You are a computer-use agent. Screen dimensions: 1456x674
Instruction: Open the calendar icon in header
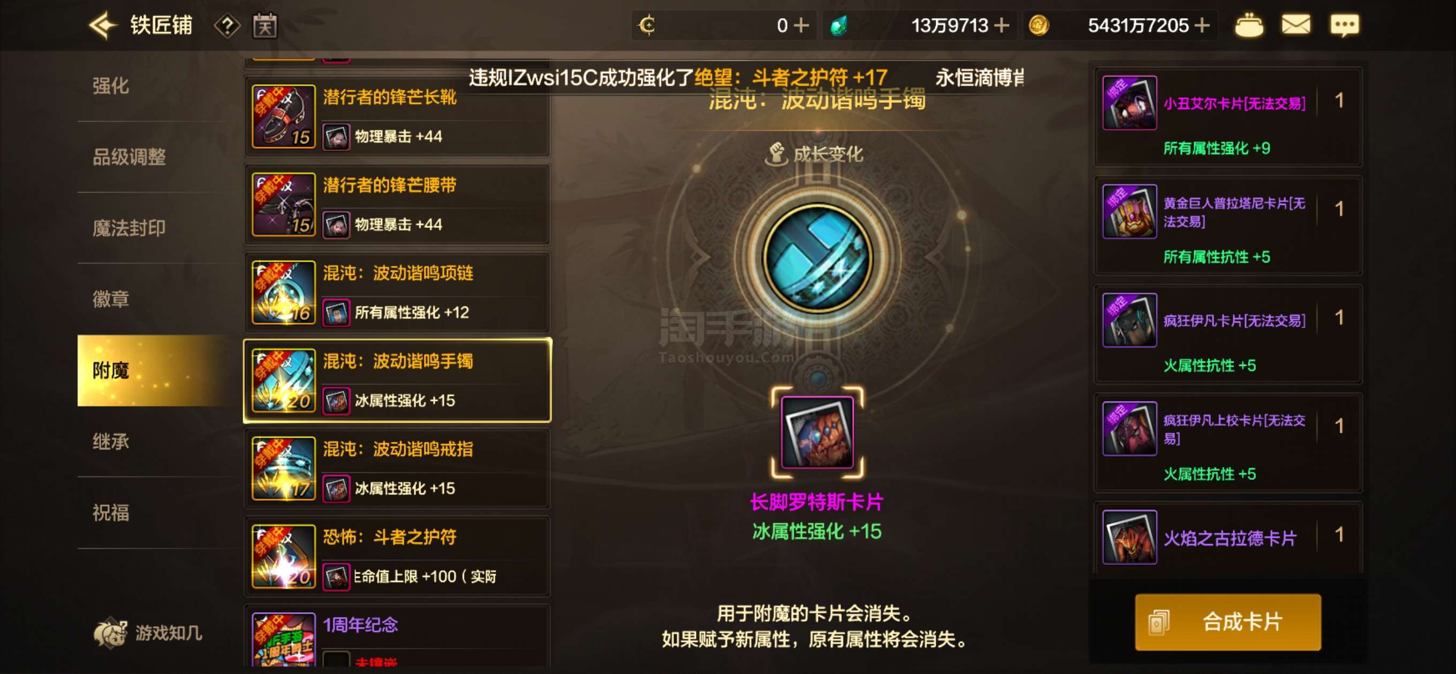[264, 26]
